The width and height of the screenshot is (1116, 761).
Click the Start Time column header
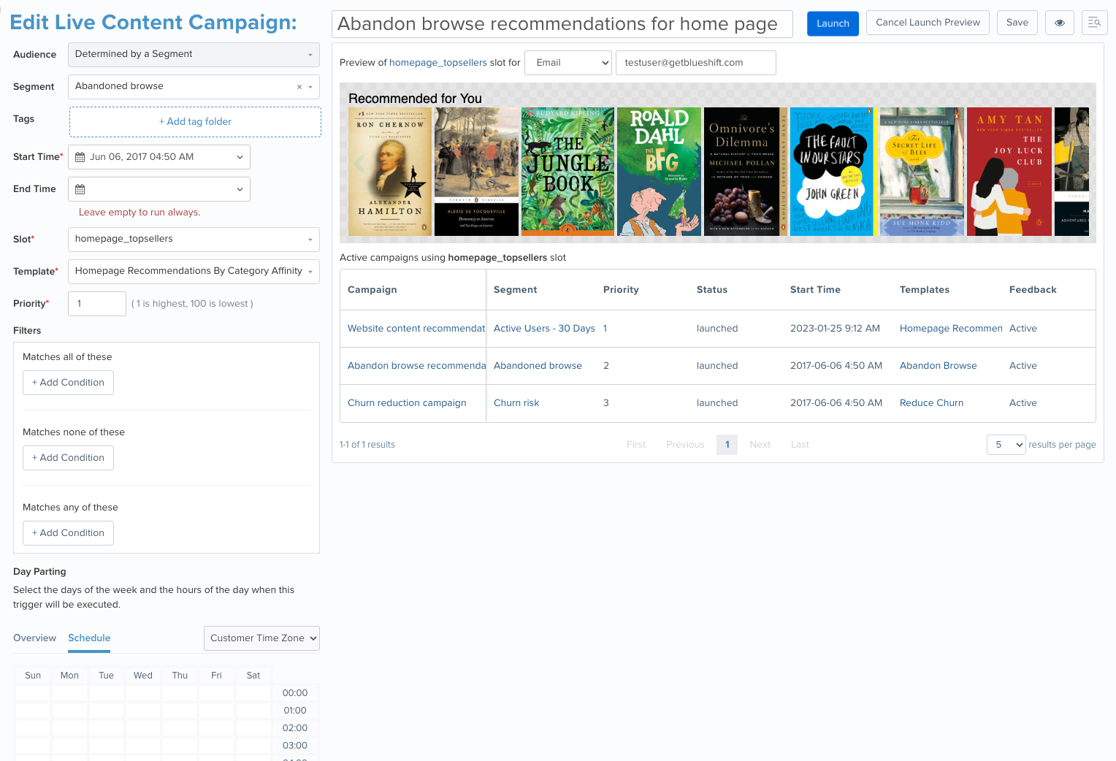(x=815, y=290)
